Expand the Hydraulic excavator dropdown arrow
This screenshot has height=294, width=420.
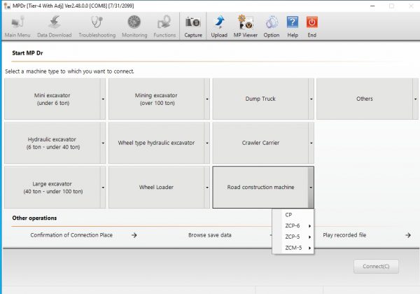tap(103, 143)
